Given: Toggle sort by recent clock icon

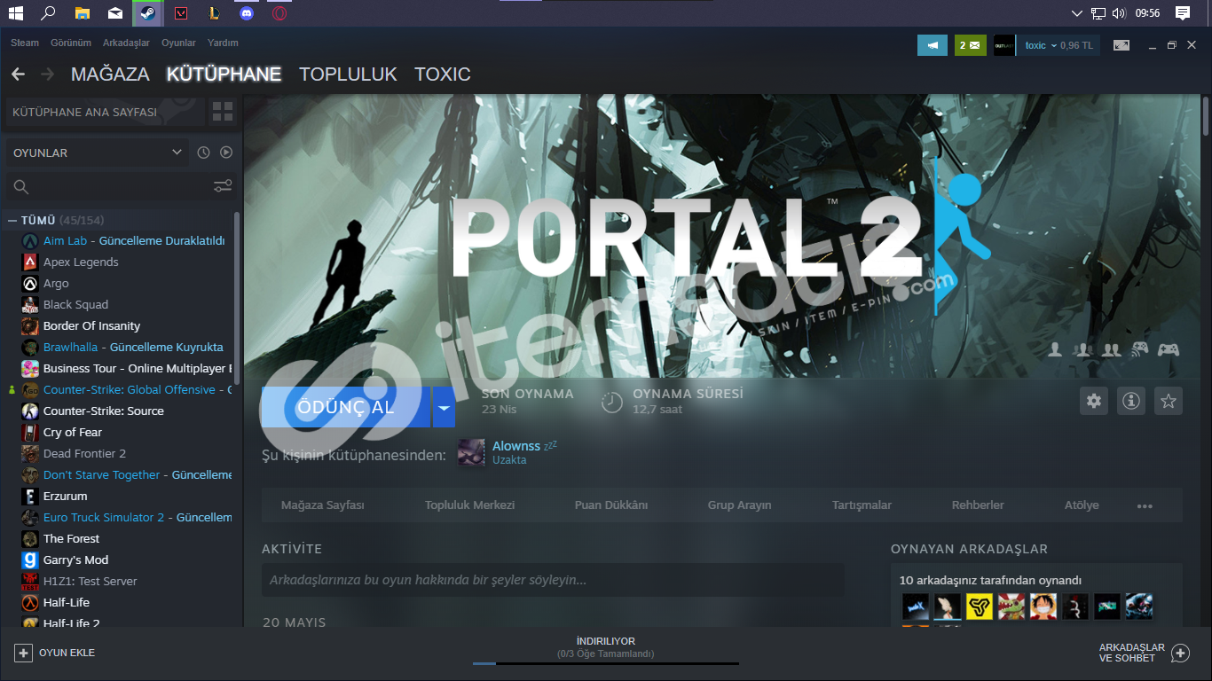Looking at the screenshot, I should click(x=203, y=153).
